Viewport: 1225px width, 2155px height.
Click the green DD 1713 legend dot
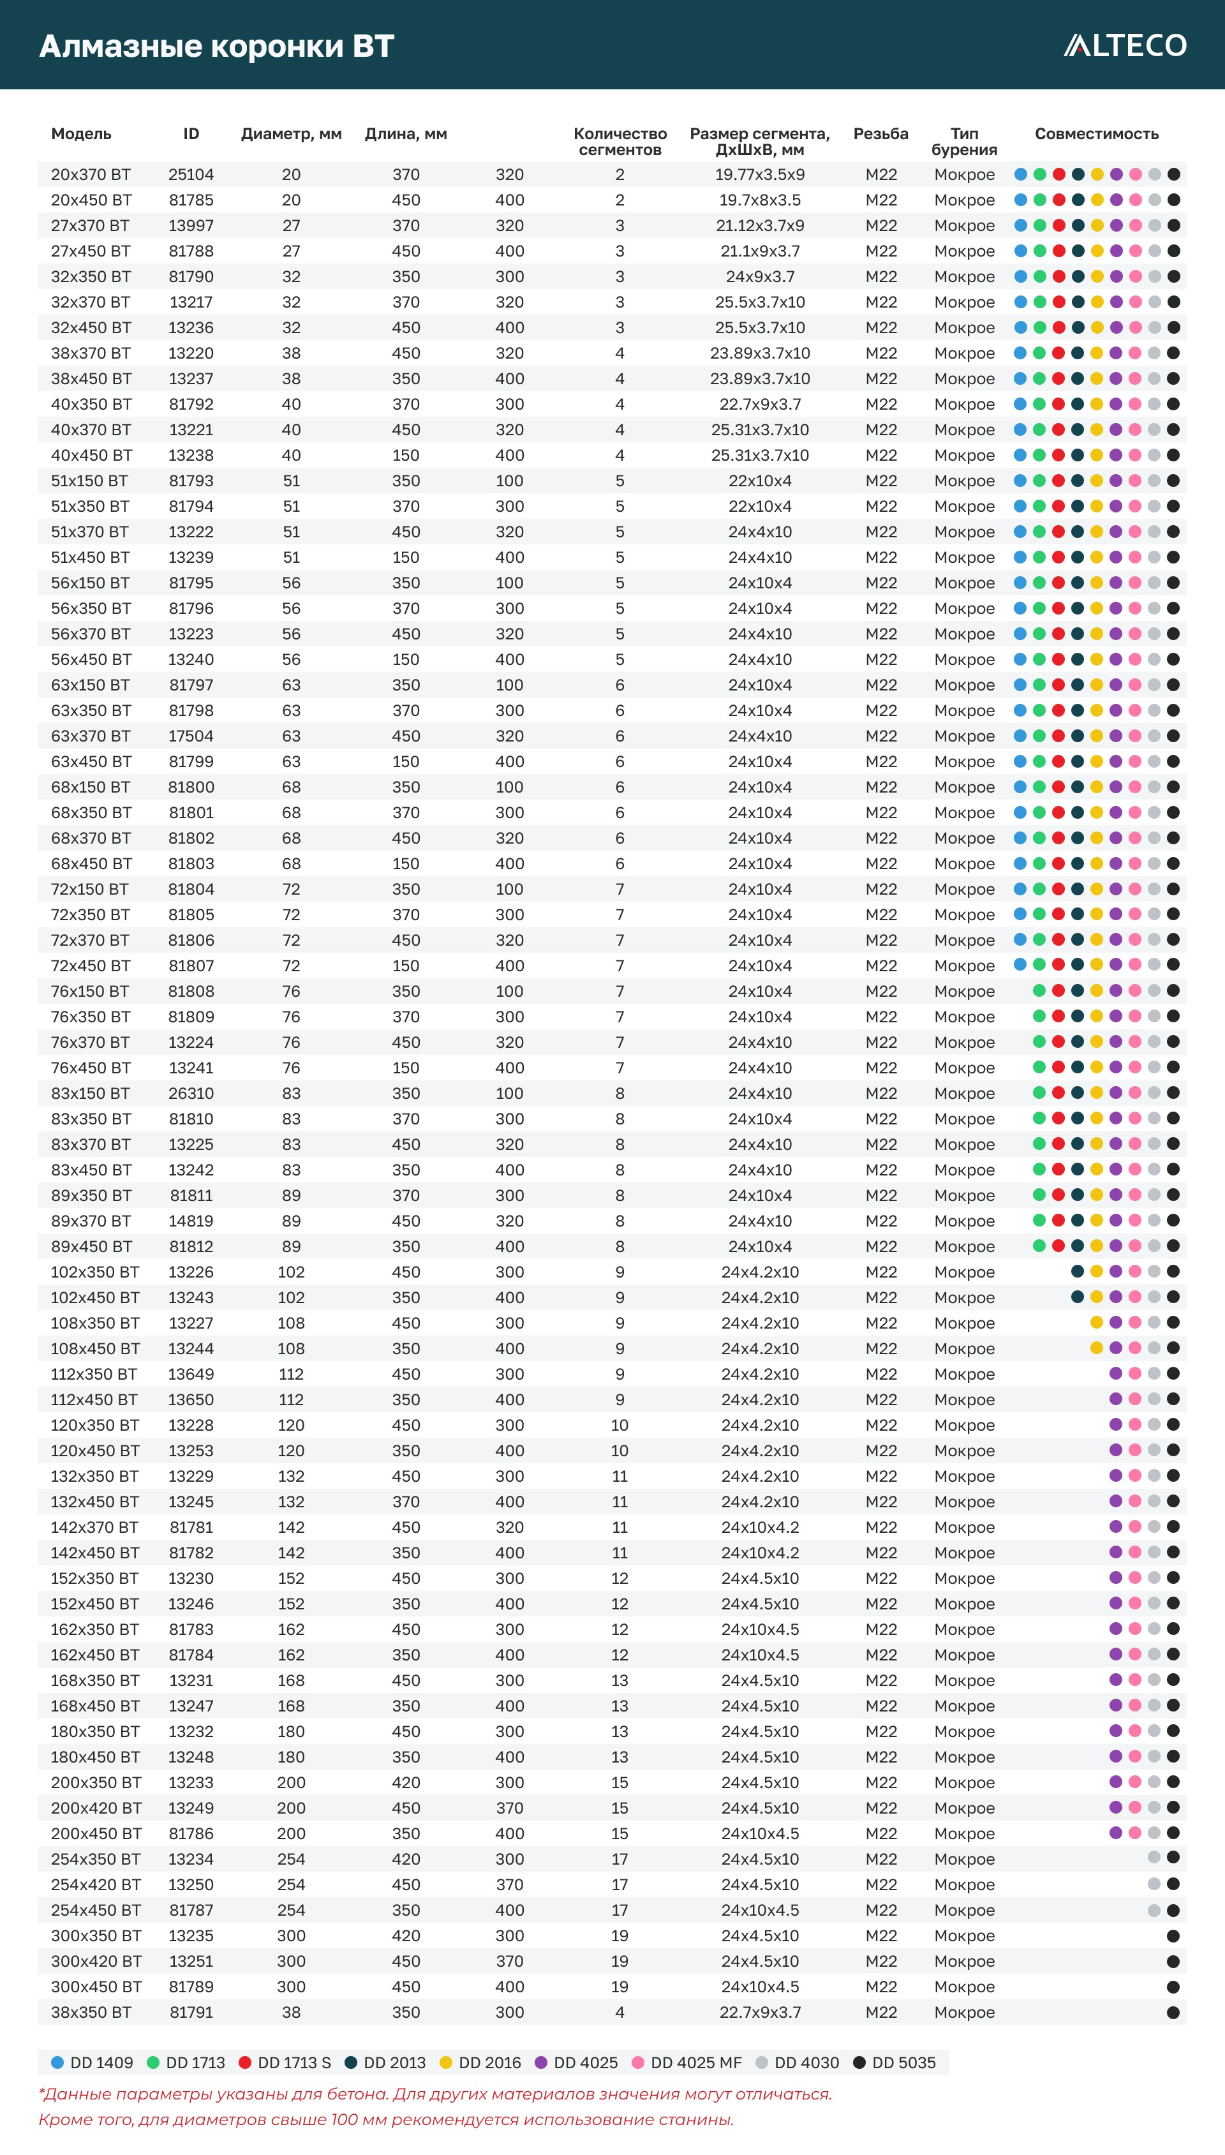point(153,2062)
